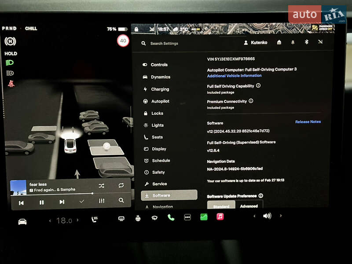Tap the CHILL acceleration mode label

pyautogui.click(x=31, y=29)
